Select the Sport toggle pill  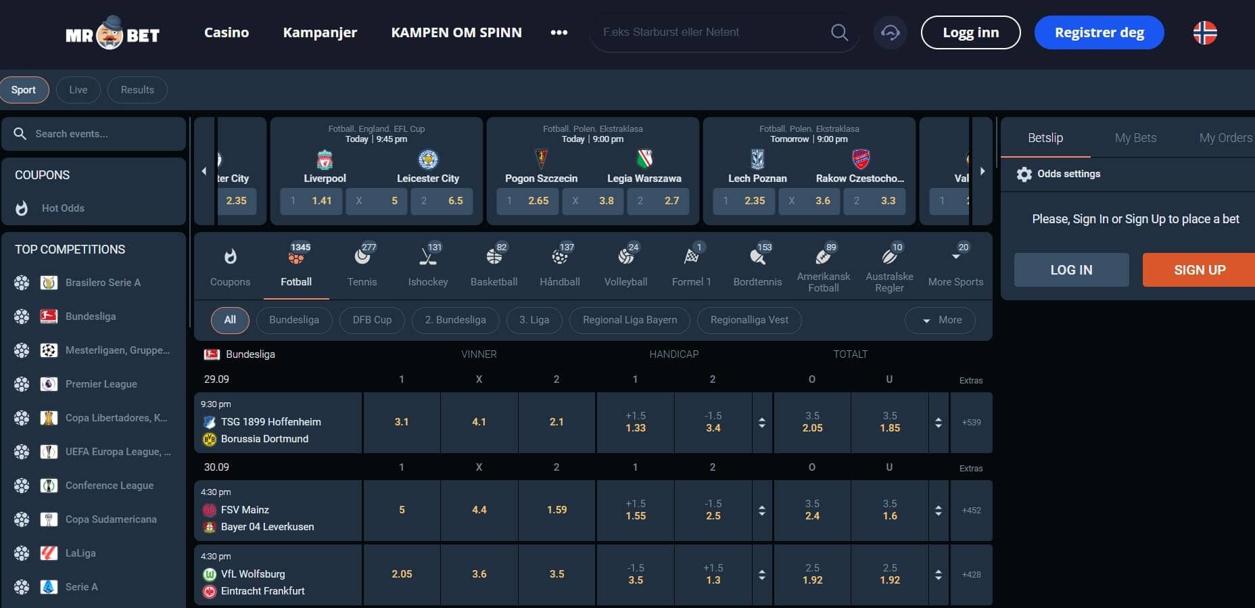[x=24, y=90]
